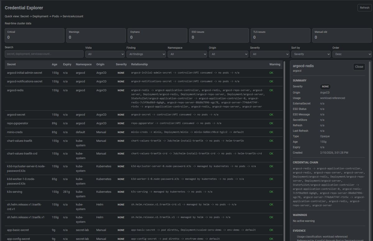Open the Namespace filter dropdown

pos(187,54)
